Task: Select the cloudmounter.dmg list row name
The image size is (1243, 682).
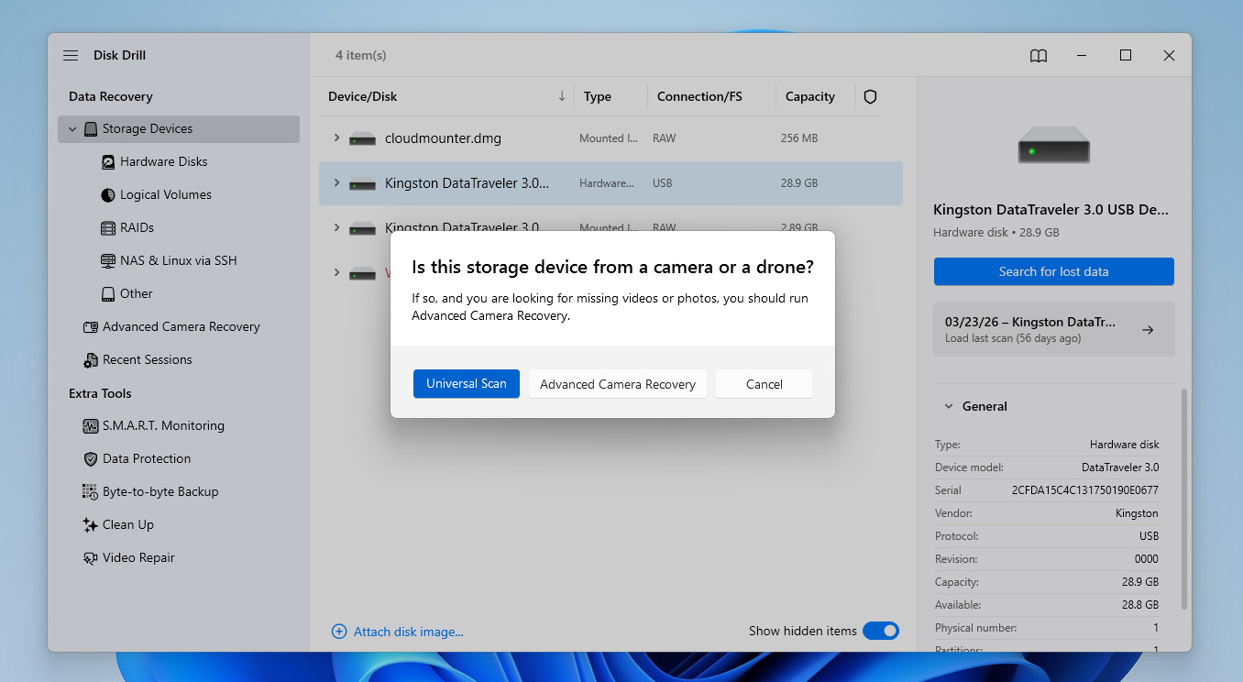Action: [443, 138]
